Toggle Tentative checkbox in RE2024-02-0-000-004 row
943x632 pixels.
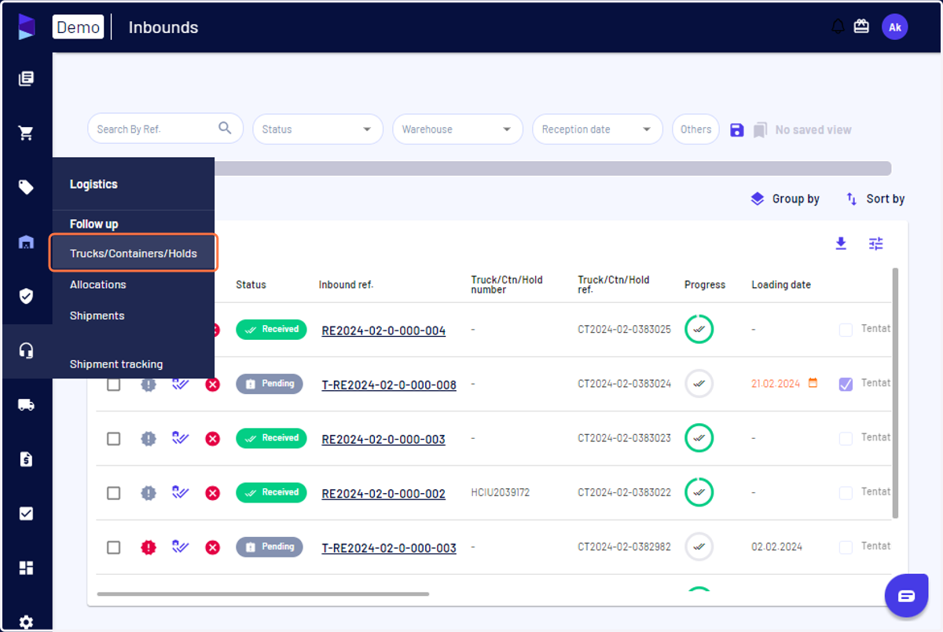846,330
